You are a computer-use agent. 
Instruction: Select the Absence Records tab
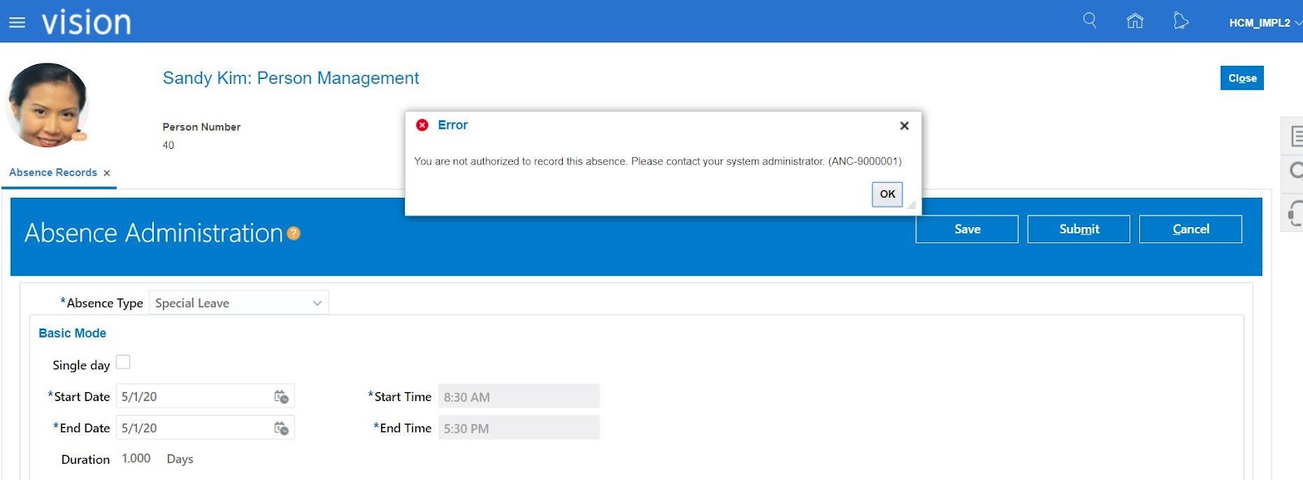[x=53, y=172]
